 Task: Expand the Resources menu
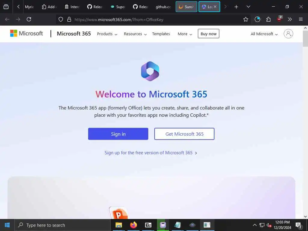click(x=135, y=34)
